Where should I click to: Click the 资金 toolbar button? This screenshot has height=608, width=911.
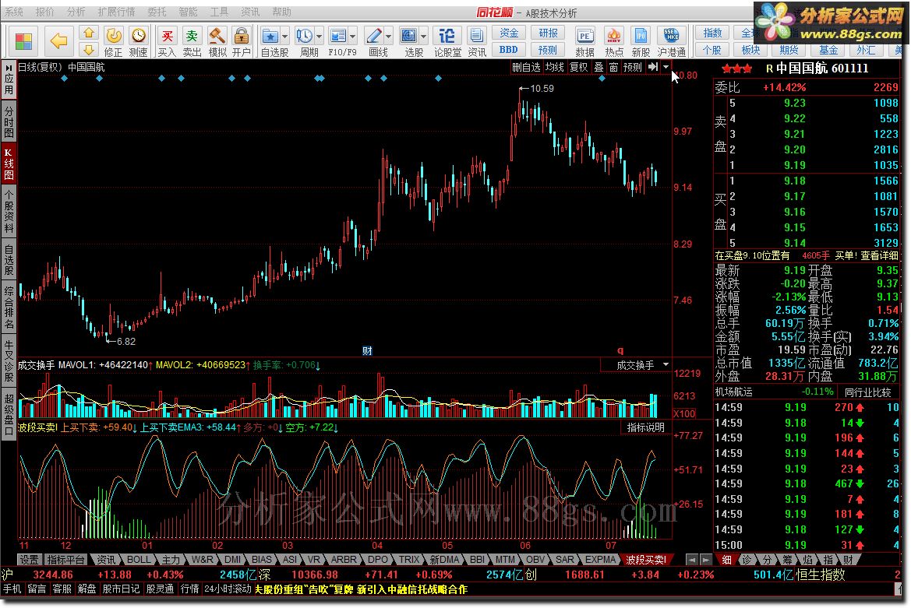tap(509, 33)
